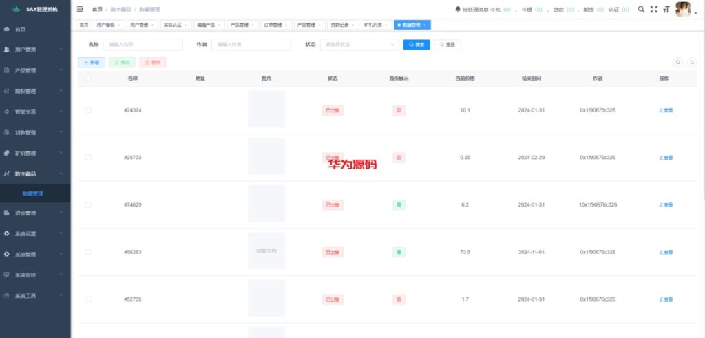The width and height of the screenshot is (705, 338).
Task: Expand 资金管理 in the sidebar
Action: (x=35, y=213)
